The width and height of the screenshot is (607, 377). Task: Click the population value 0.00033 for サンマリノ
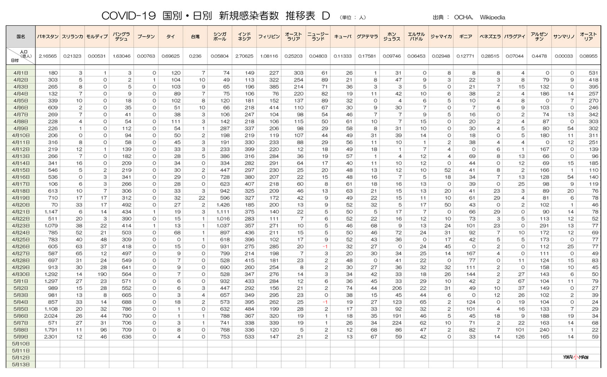[563, 56]
